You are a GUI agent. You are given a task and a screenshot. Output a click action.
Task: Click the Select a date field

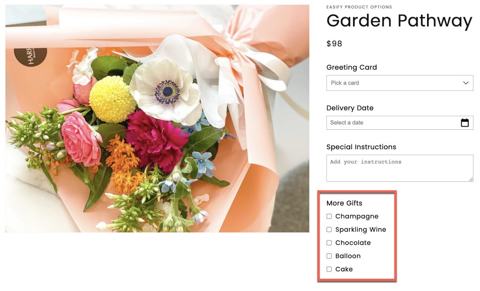[399, 123]
